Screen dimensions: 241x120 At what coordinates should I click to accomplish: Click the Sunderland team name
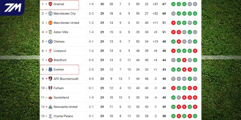pyautogui.click(x=61, y=97)
